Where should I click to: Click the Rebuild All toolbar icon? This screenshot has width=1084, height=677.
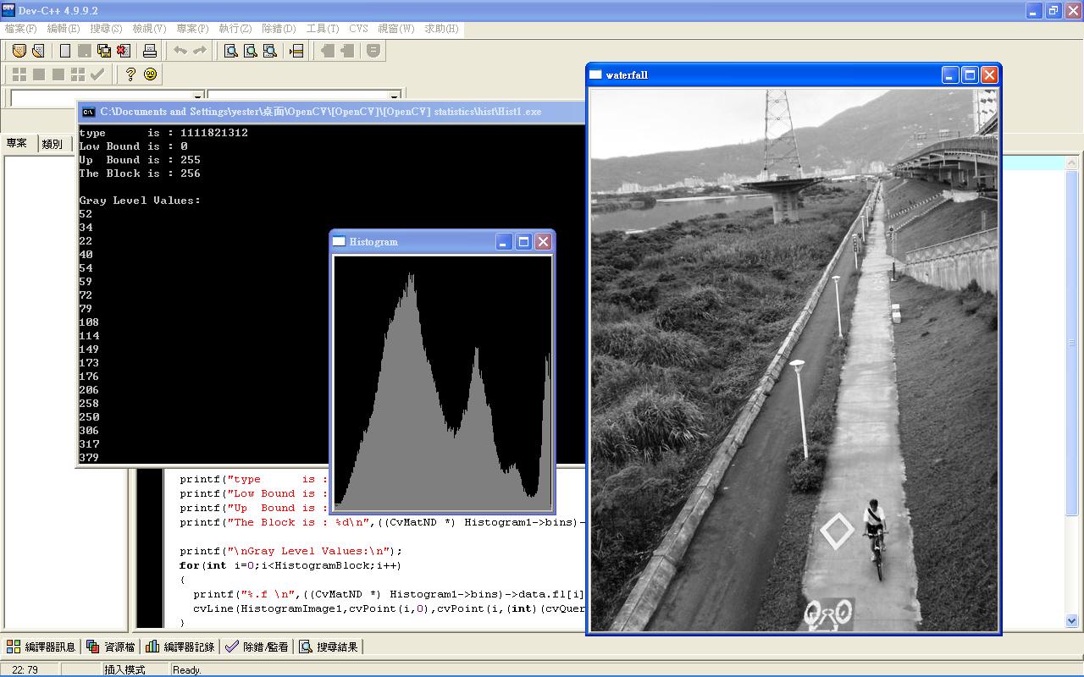78,74
